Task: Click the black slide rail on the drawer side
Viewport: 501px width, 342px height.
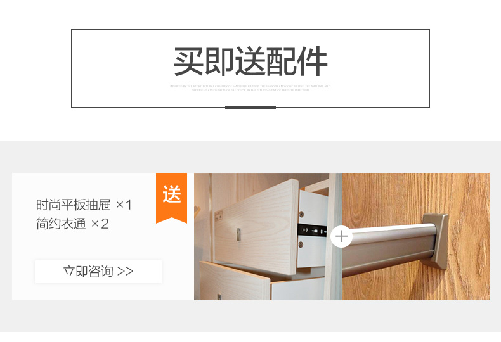Action: pyautogui.click(x=312, y=230)
